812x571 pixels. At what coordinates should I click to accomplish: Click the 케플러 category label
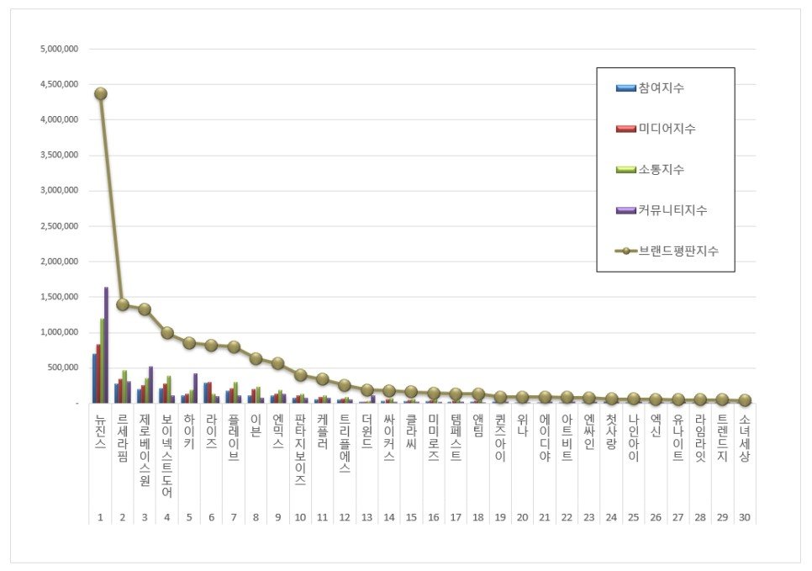323,431
